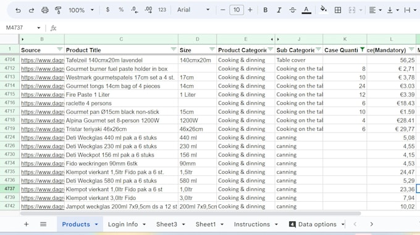Screen dimensions: 420x235
Task: Open fill color picker
Action: pyautogui.click(x=324, y=10)
